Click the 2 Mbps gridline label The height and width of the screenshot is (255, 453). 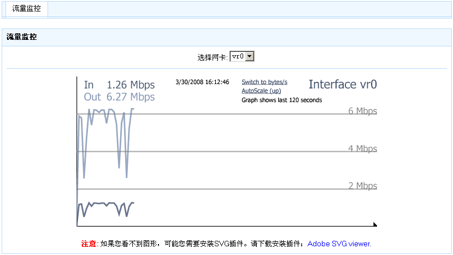pyautogui.click(x=363, y=186)
